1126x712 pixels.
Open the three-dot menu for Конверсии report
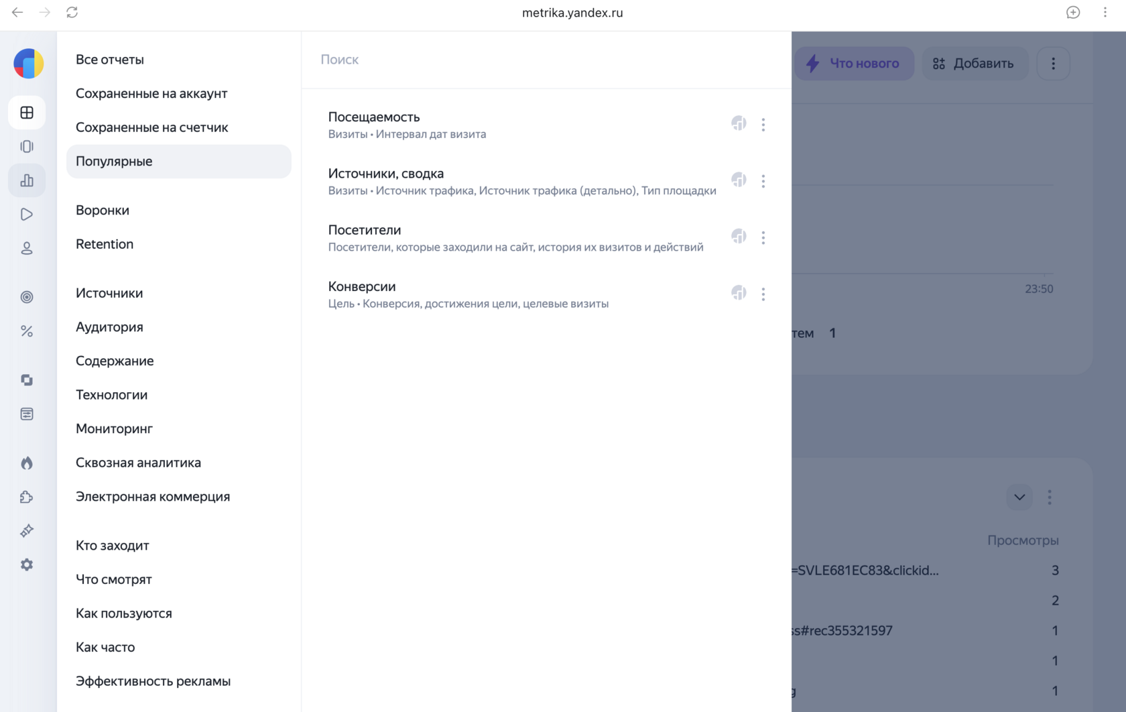pos(763,294)
